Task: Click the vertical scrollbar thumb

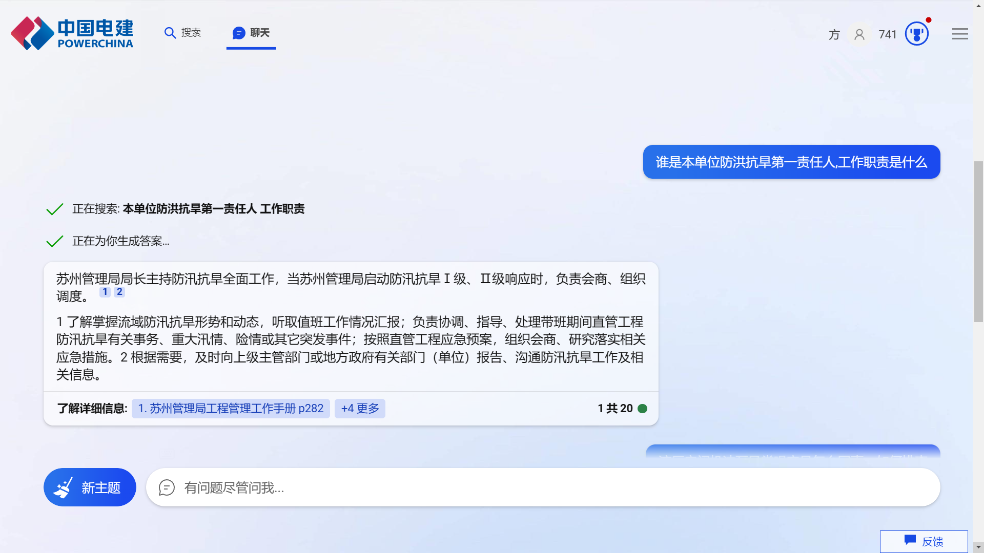Action: tap(978, 241)
